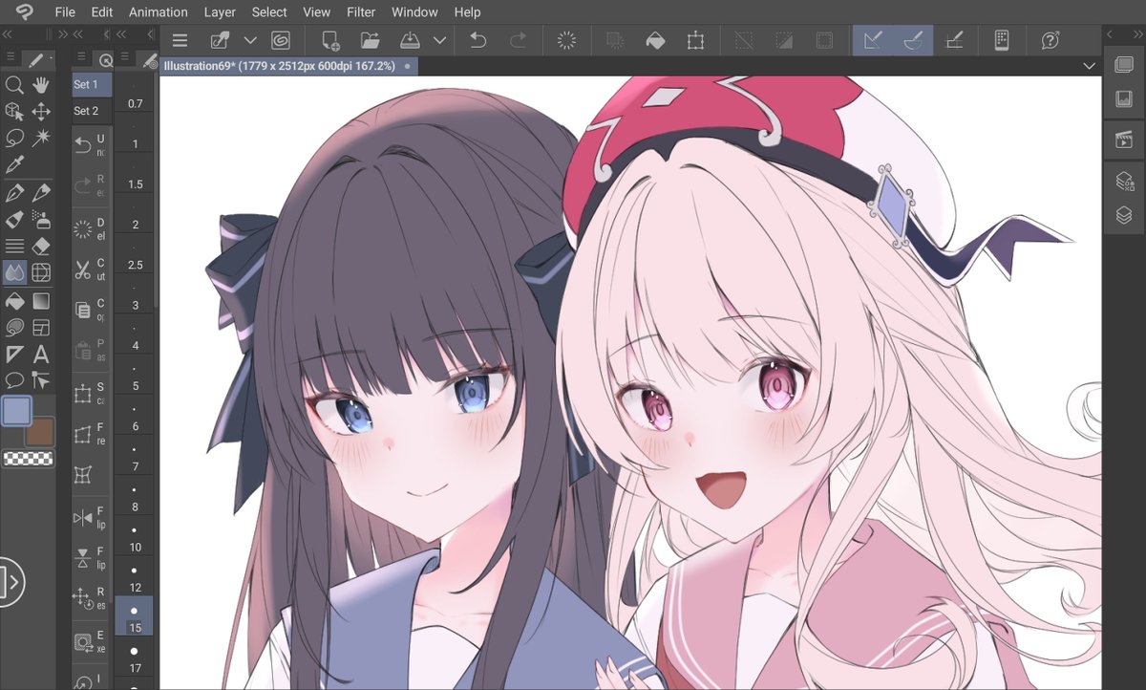Select the Hand move-view tool
Viewport: 1146px width, 690px height.
click(41, 85)
